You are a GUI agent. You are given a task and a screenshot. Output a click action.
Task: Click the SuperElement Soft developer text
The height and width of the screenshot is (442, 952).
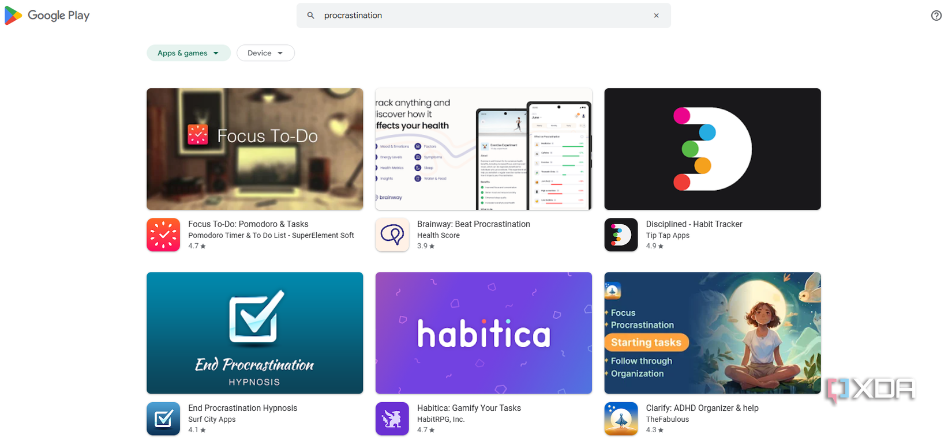click(323, 236)
